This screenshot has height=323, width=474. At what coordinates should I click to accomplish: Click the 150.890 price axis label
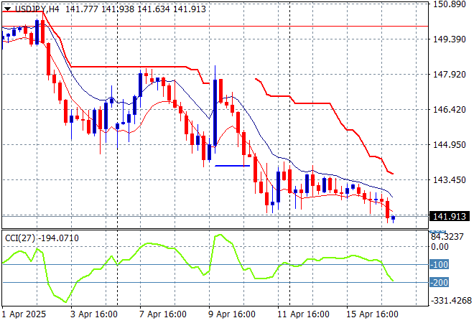pos(450,4)
